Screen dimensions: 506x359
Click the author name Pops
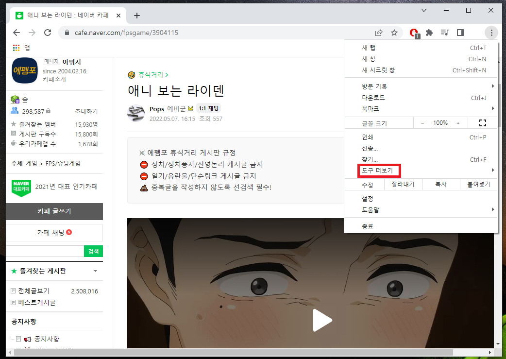(x=157, y=109)
